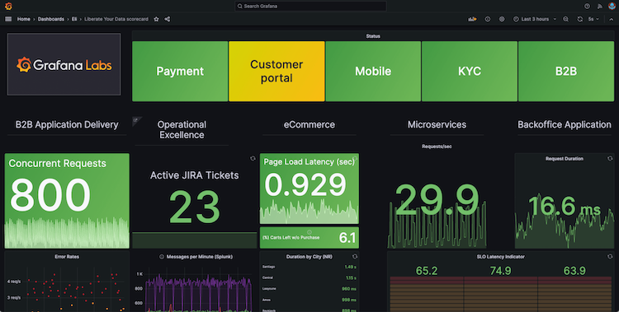The image size is (619, 312).
Task: Open dashboard settings gear icon
Action: click(x=502, y=19)
